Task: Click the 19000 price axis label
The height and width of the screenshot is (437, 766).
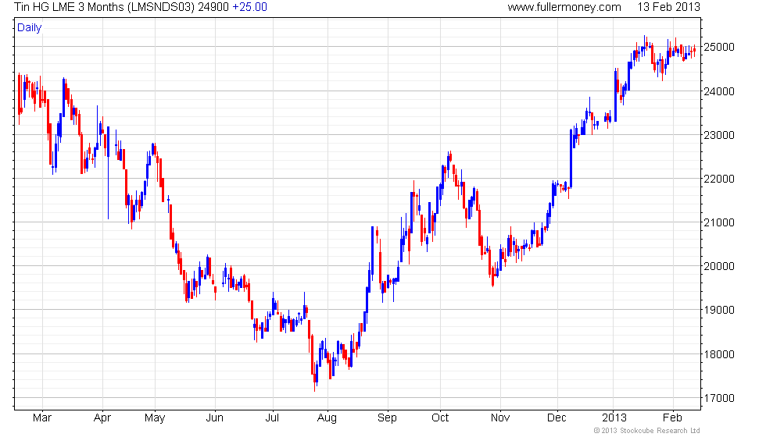Action: click(718, 310)
